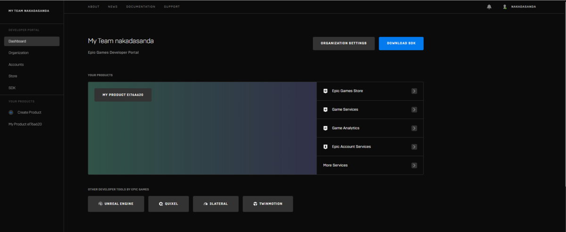Click the Game Analytics row icon

coord(325,128)
